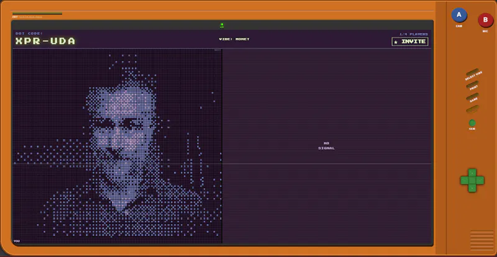
Task: Click the 1/4 PLAYERS counter
Action: (x=414, y=34)
